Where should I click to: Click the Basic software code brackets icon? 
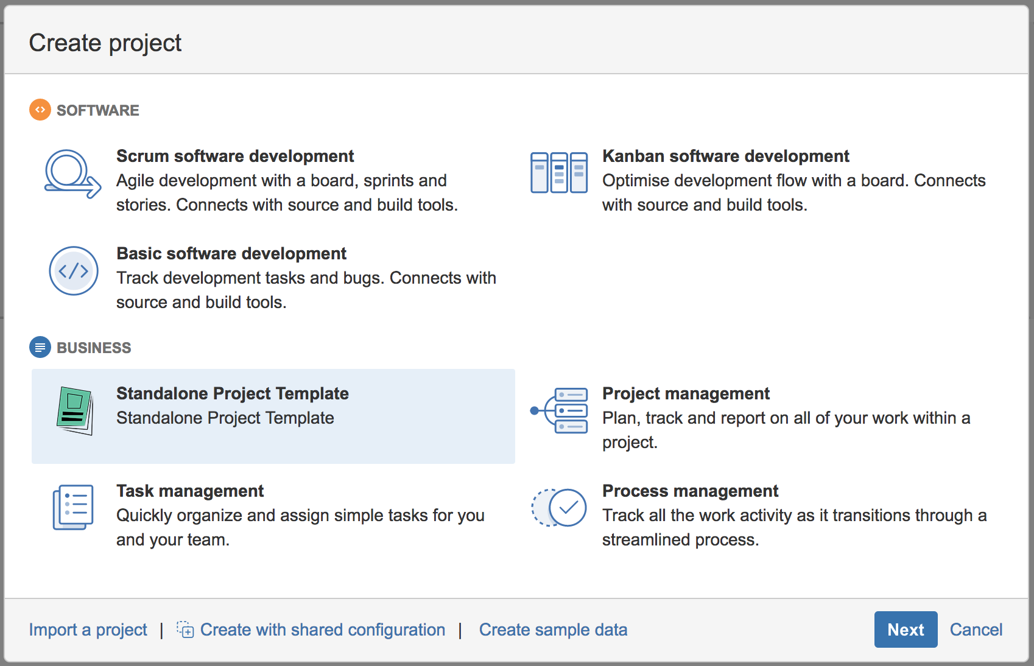(x=73, y=271)
